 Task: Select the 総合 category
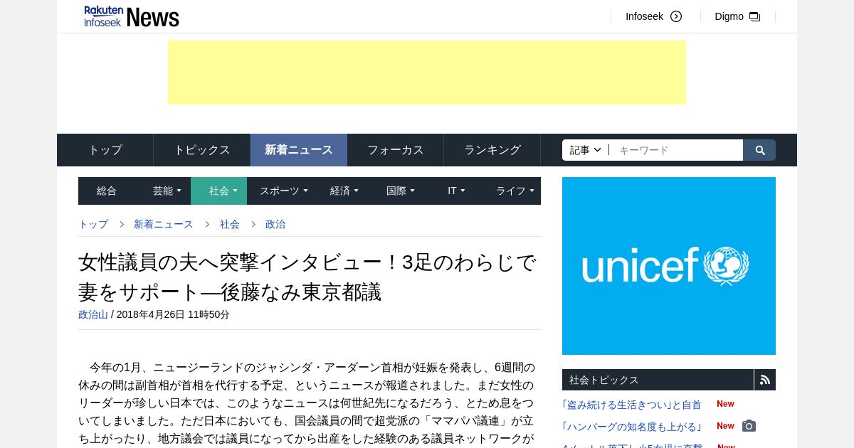(x=107, y=191)
